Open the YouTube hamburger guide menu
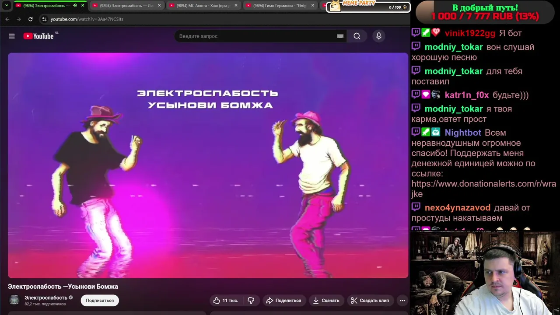The image size is (560, 315). 12,36
